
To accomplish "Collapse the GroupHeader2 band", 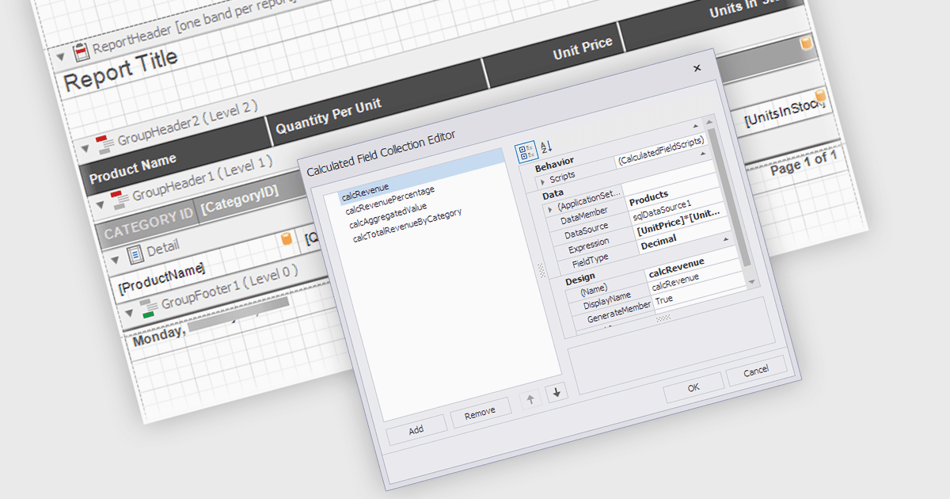I will click(x=85, y=147).
